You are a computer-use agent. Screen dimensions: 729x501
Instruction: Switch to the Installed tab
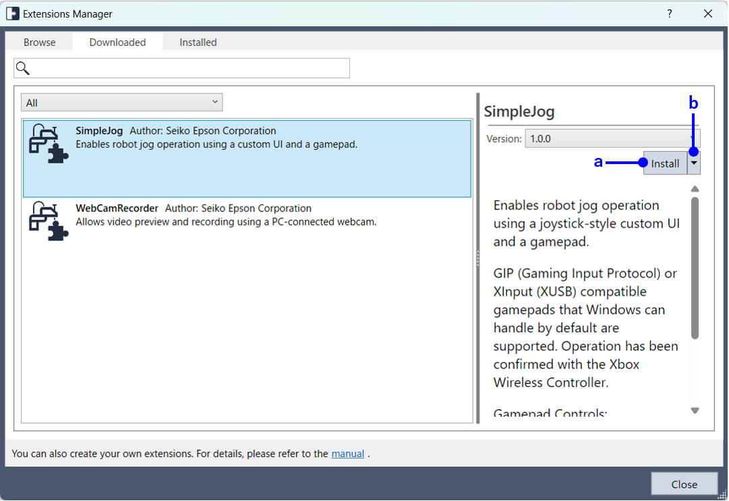198,42
